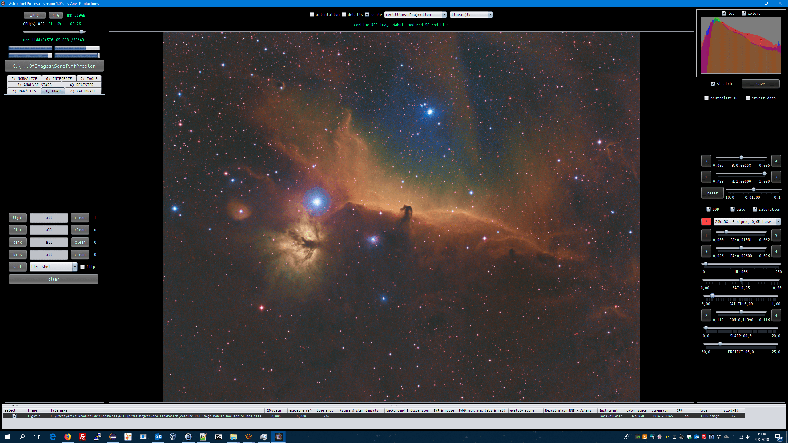
Task: Open File Explorer from the taskbar
Action: tap(233, 437)
